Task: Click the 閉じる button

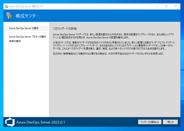Action: pyautogui.click(x=170, y=122)
